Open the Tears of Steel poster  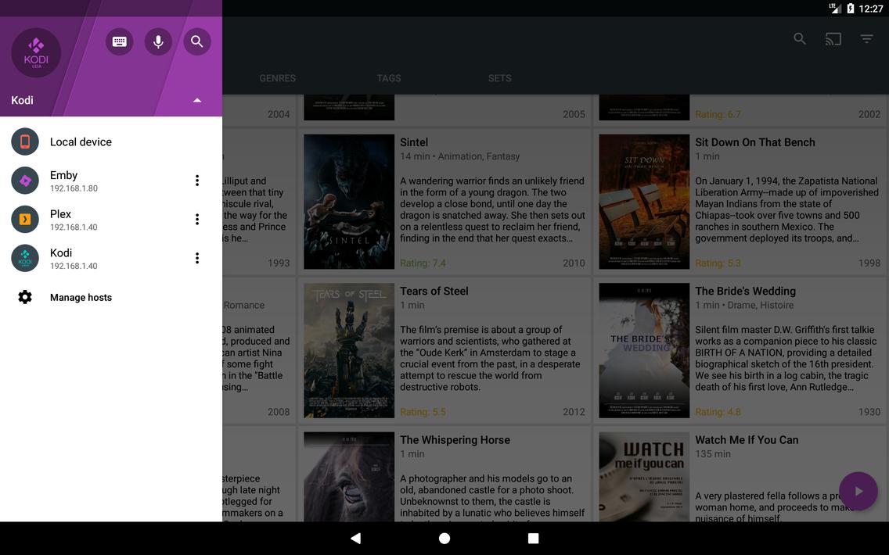click(x=349, y=350)
